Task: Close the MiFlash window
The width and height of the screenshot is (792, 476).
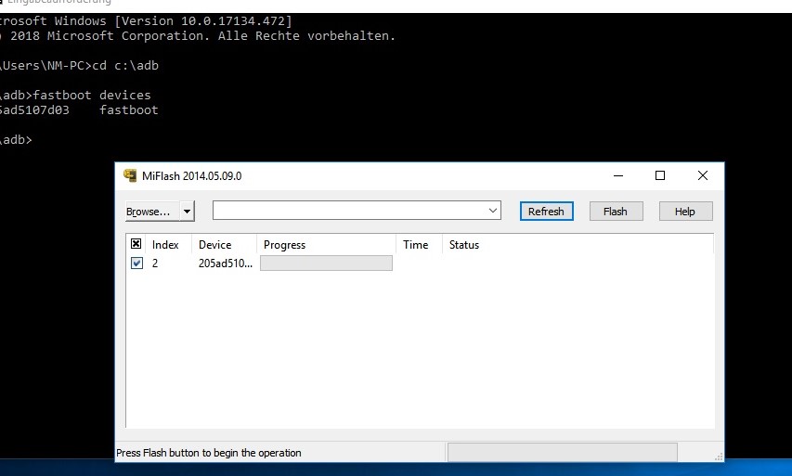Action: 703,175
